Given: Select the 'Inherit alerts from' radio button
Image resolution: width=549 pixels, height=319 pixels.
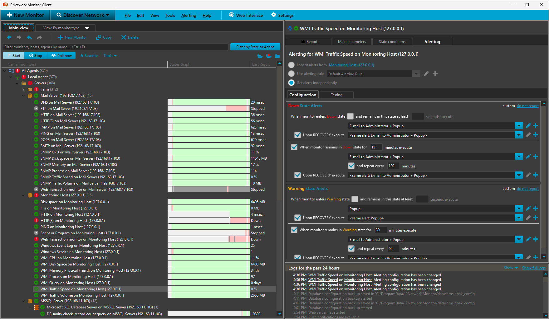Looking at the screenshot, I should pyautogui.click(x=291, y=65).
